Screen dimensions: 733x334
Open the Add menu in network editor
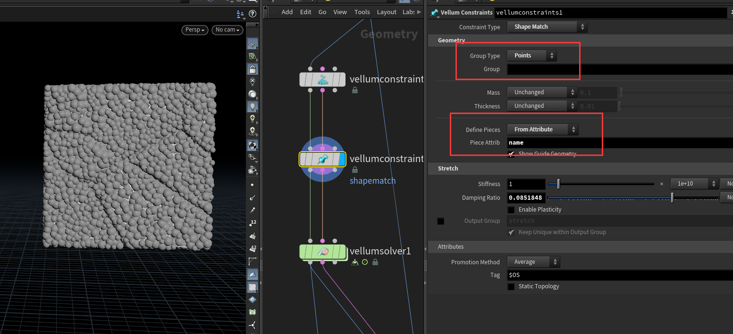[287, 12]
